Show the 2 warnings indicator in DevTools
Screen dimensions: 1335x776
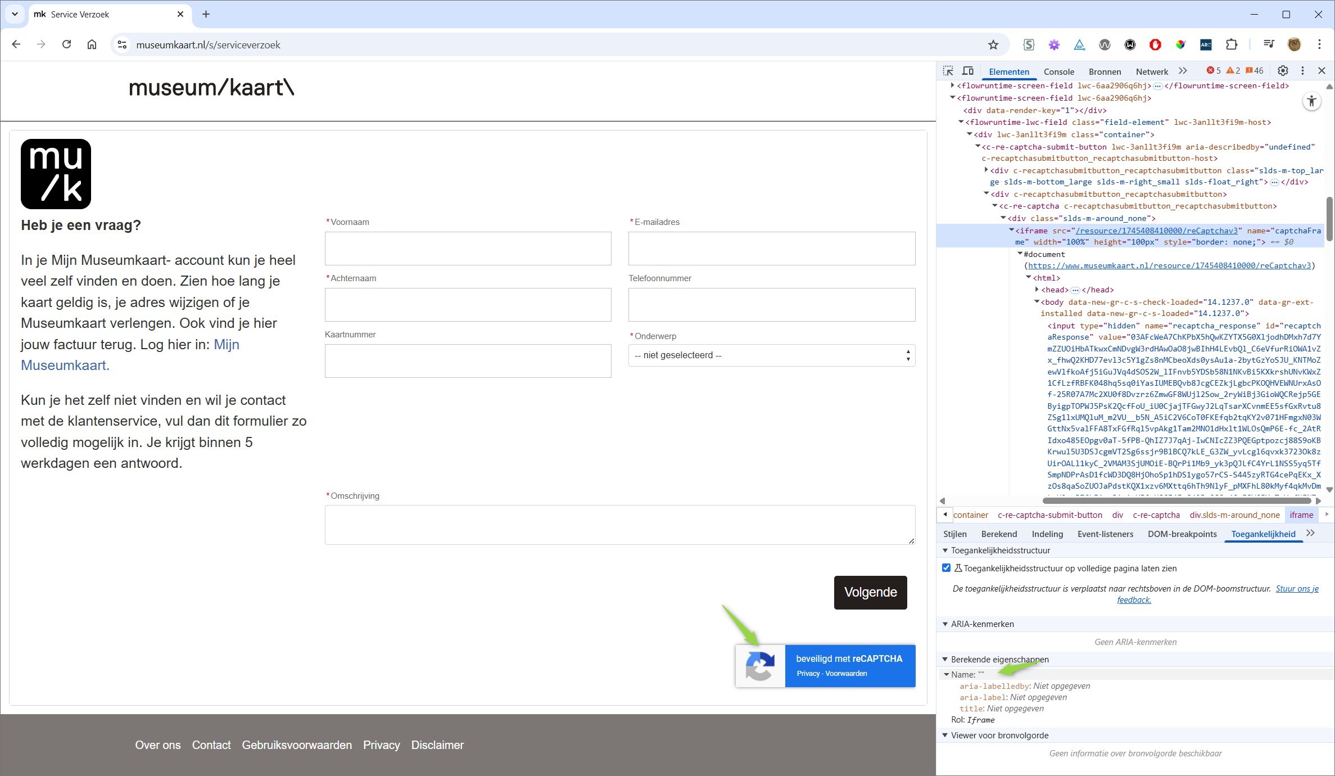pyautogui.click(x=1233, y=71)
